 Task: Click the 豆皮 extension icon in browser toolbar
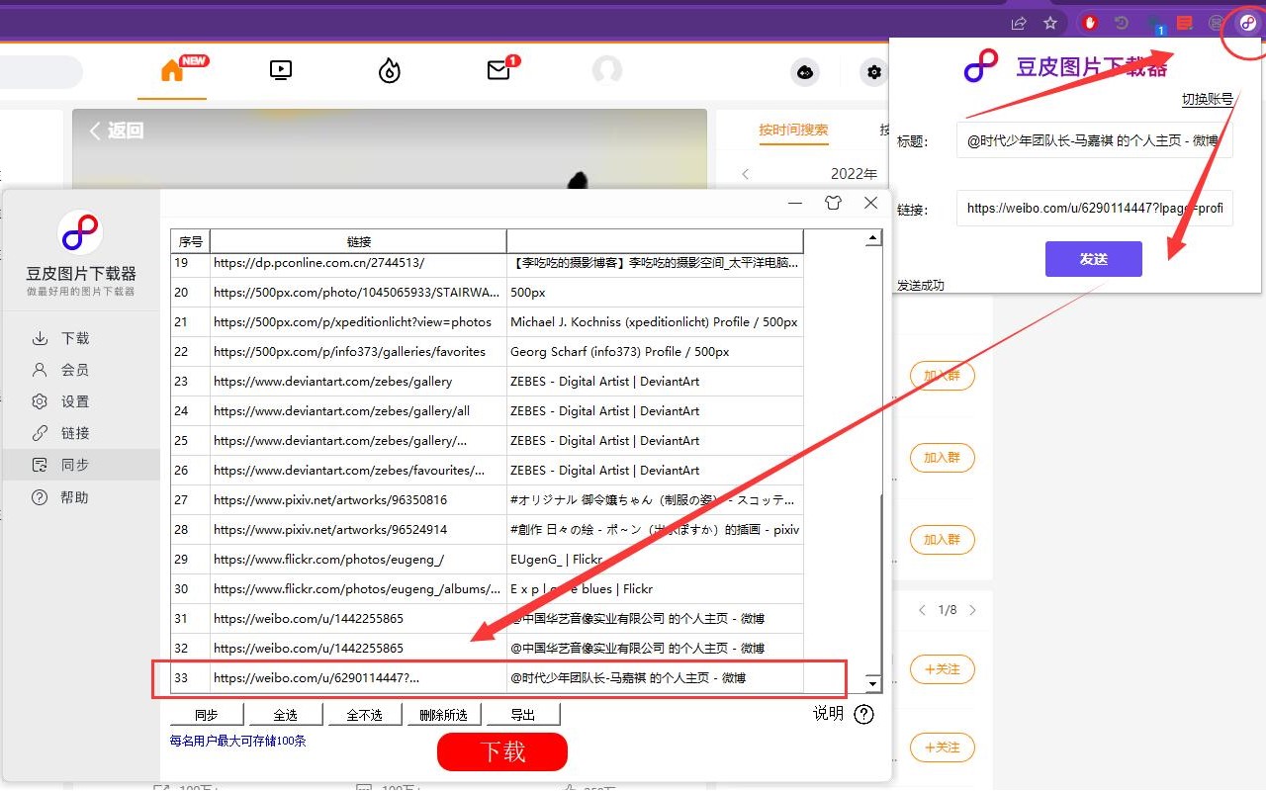pyautogui.click(x=1247, y=22)
